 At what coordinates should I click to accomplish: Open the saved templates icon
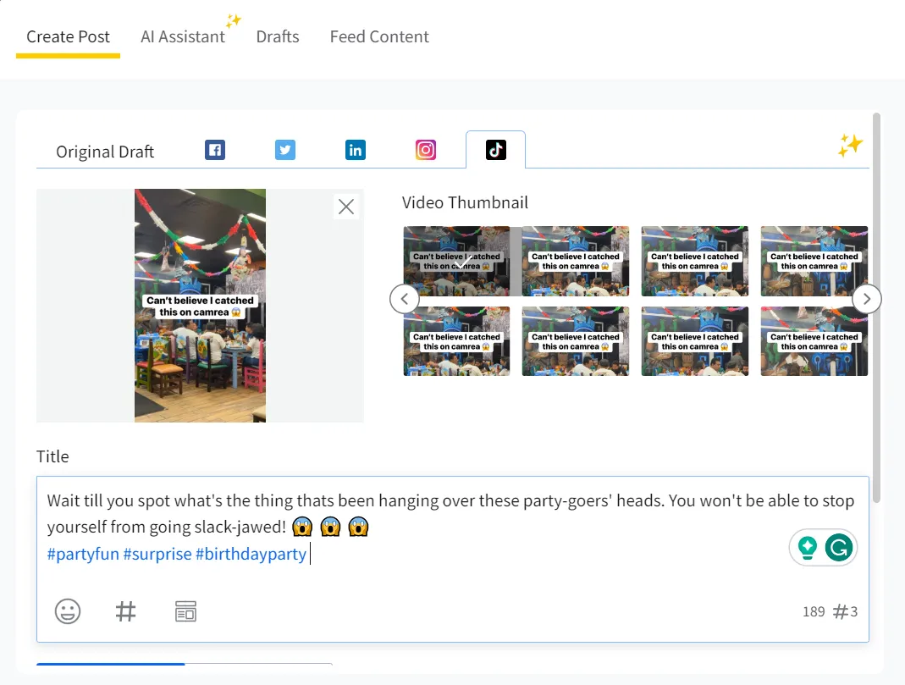pos(185,610)
